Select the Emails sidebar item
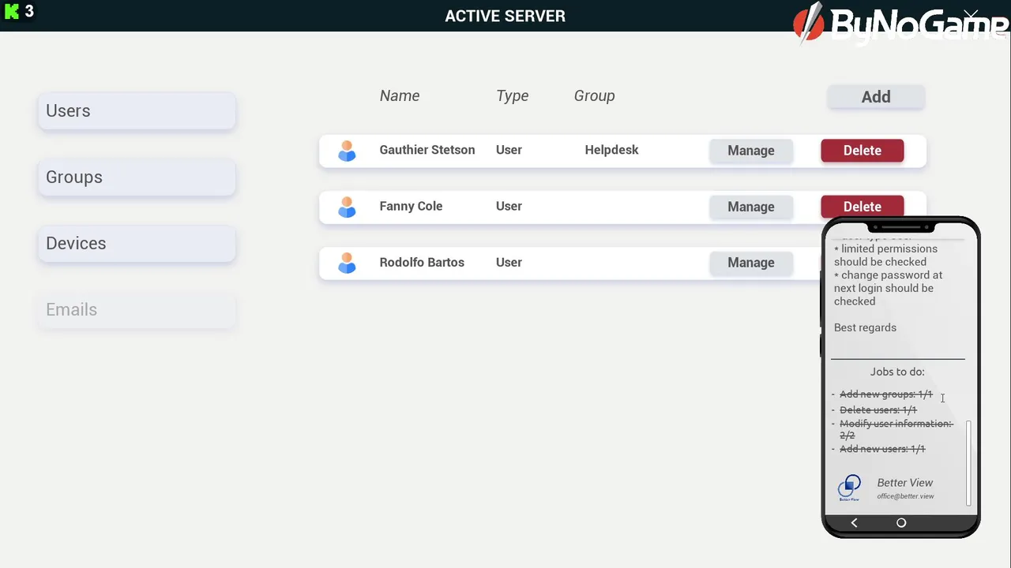The height and width of the screenshot is (568, 1011). pyautogui.click(x=137, y=310)
